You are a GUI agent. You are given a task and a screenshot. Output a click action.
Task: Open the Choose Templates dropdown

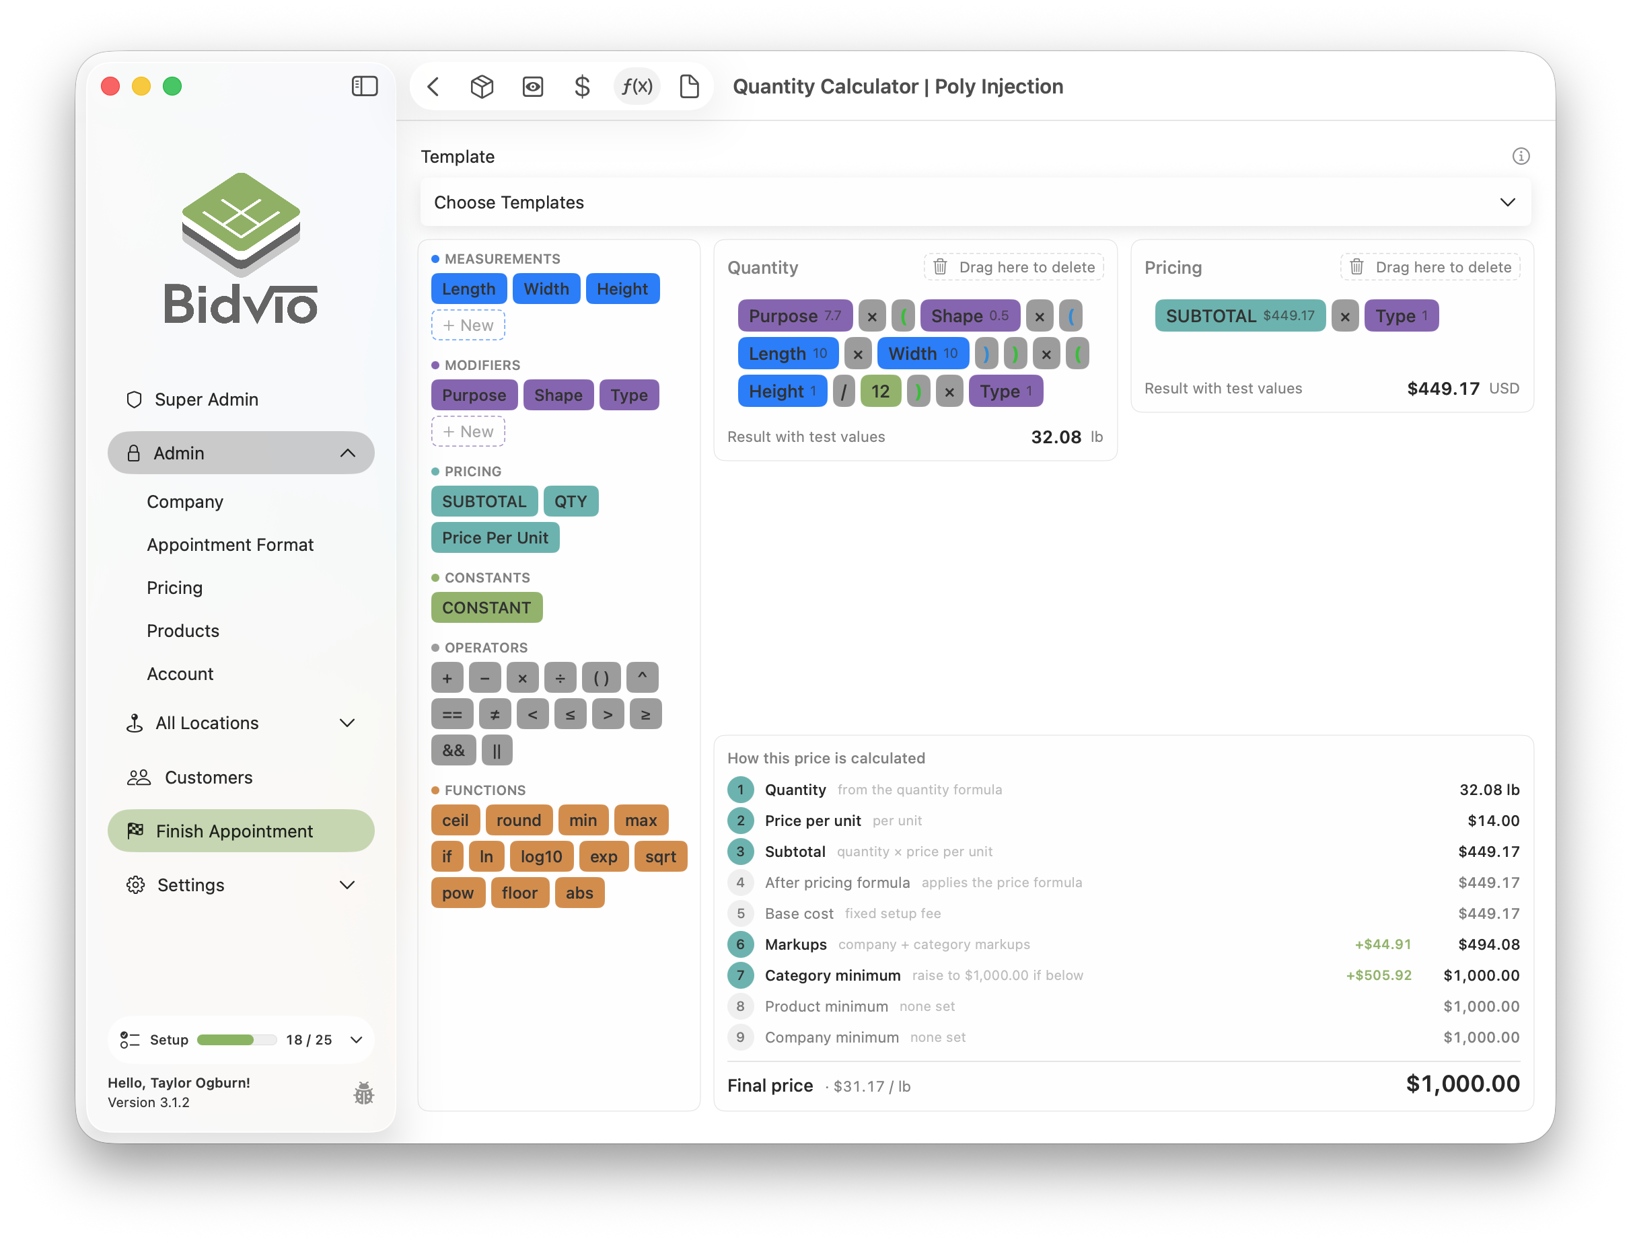pyautogui.click(x=976, y=202)
